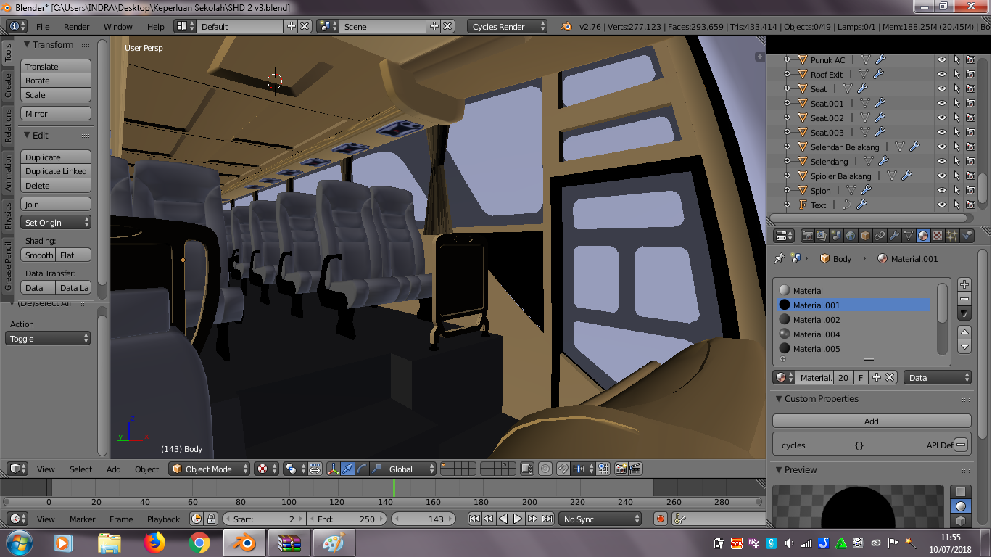
Task: Select the rotate manipulator icon in viewport header
Action: pyautogui.click(x=361, y=469)
